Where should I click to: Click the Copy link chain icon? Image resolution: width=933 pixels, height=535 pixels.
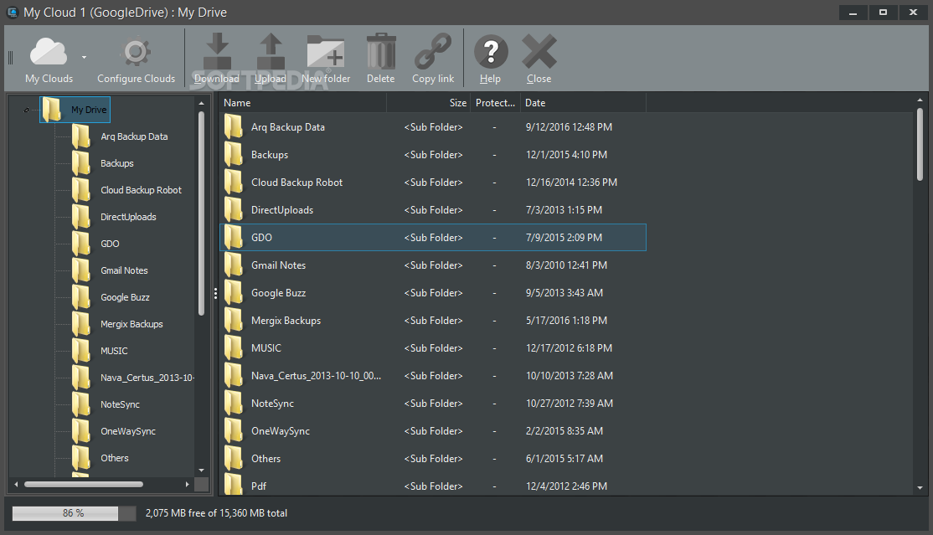coord(433,51)
